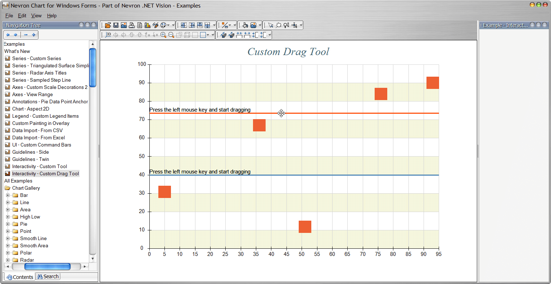The height and width of the screenshot is (284, 551).
Task: Click the Open folder icon in toolbar
Action: pos(108,25)
